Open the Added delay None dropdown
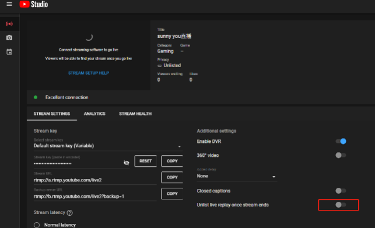This screenshot has height=228, width=375. [237, 176]
